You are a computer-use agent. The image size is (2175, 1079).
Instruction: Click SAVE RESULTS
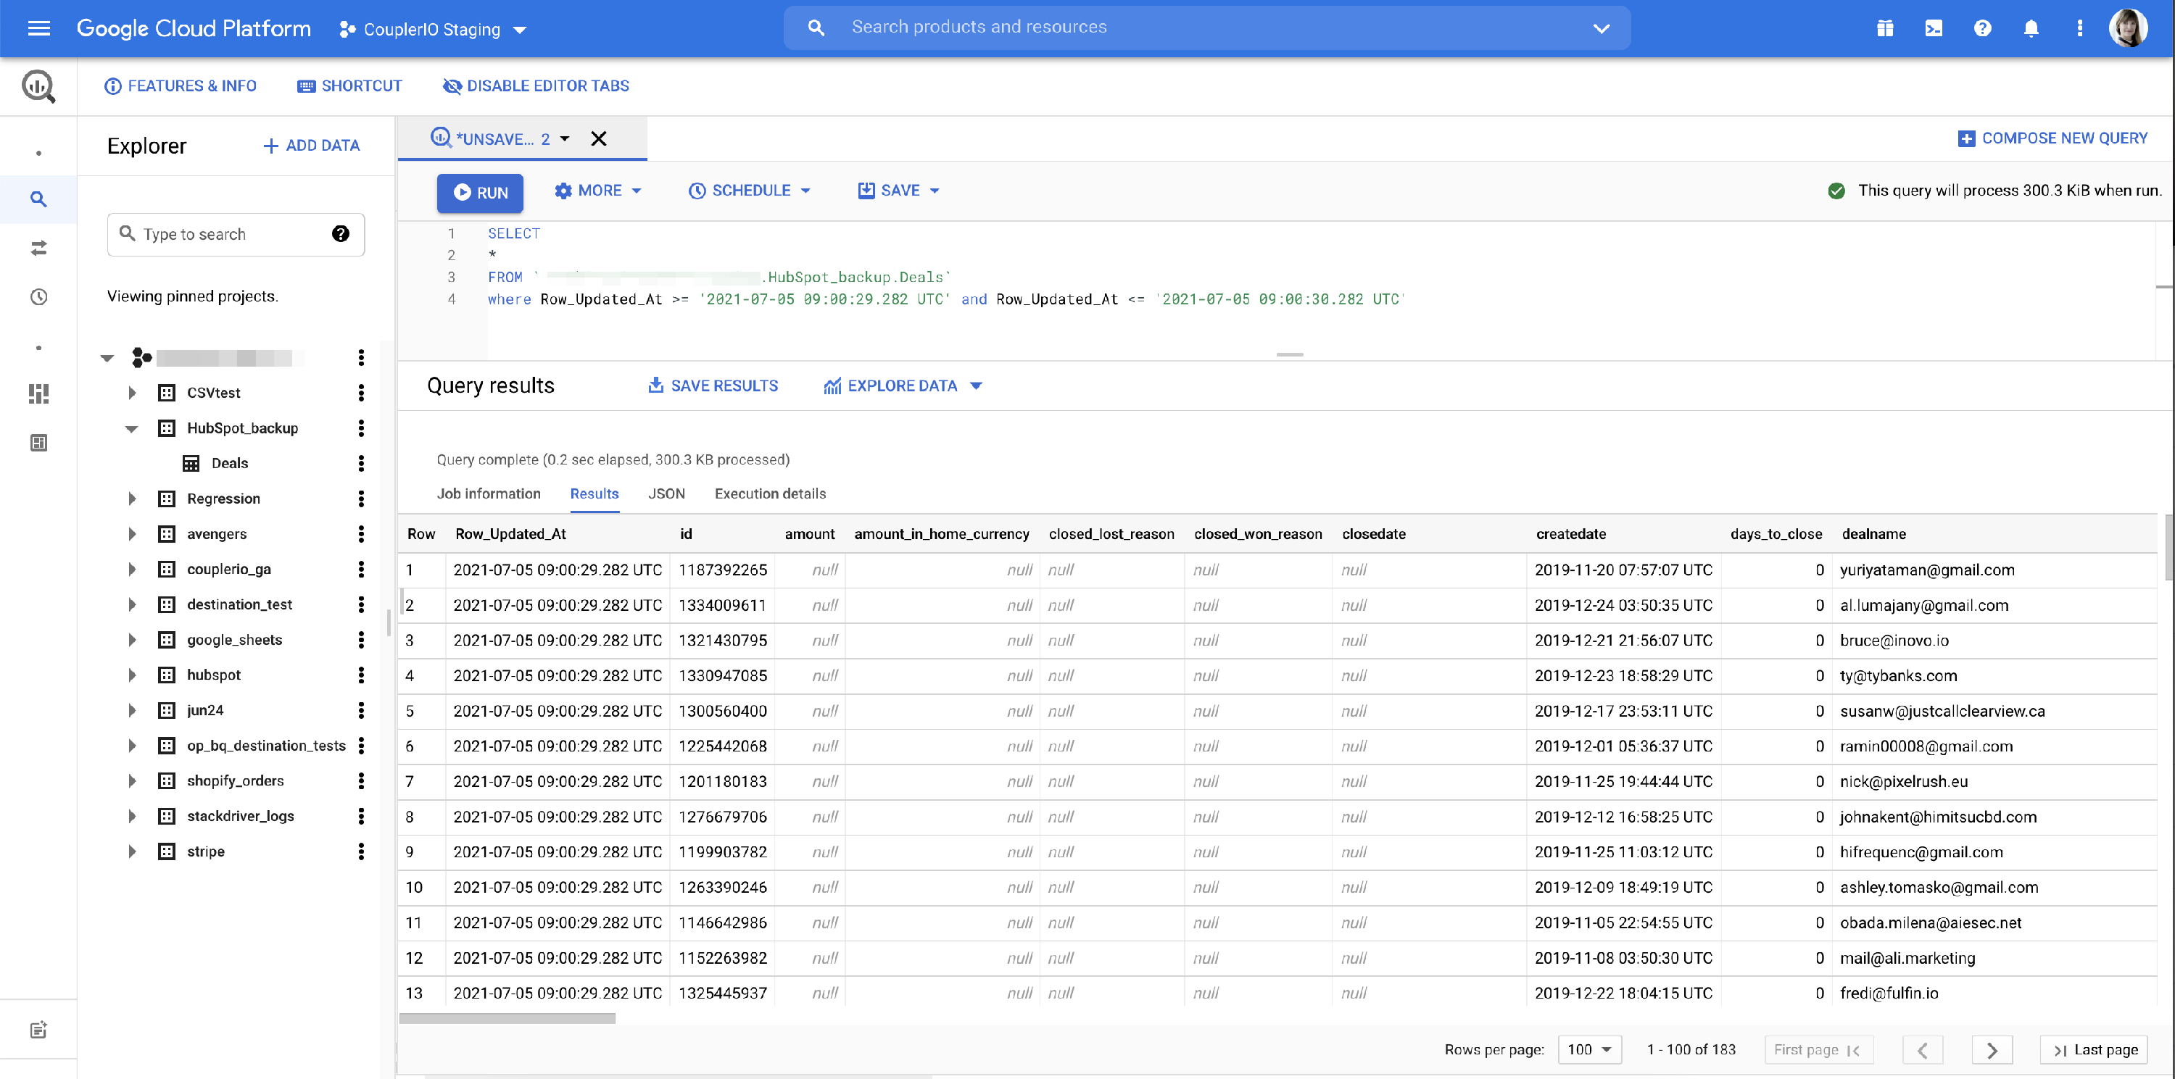pyautogui.click(x=713, y=386)
